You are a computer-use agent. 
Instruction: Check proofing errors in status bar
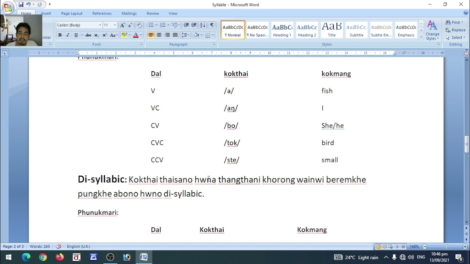(x=58, y=246)
